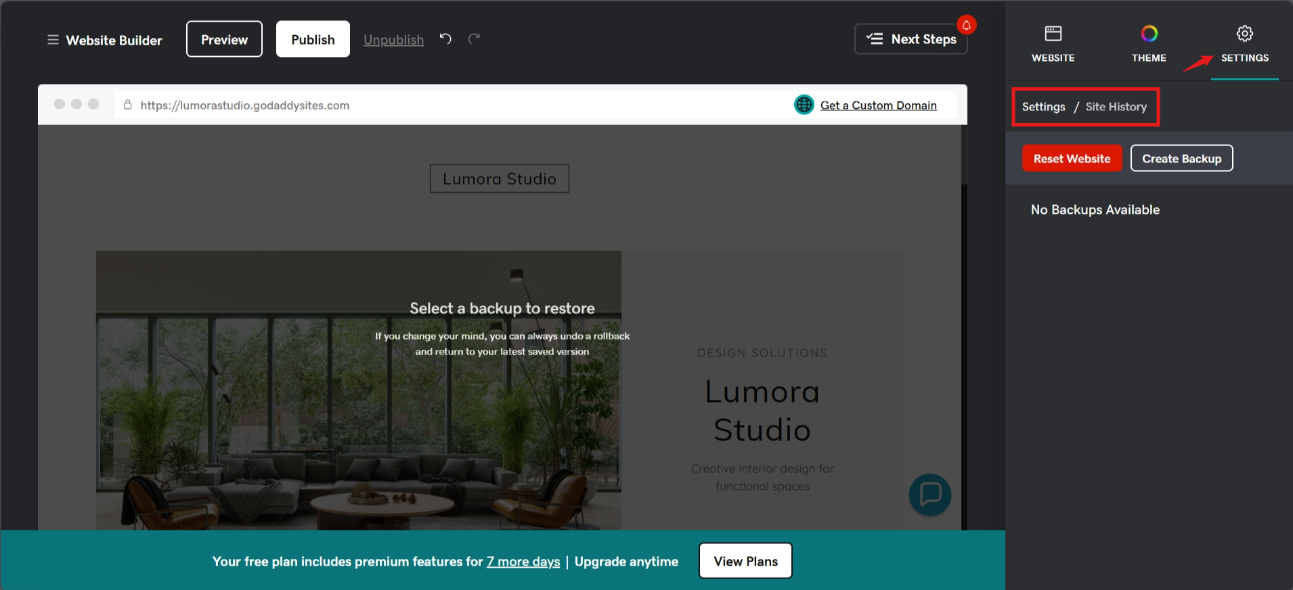Viewport: 1293px width, 590px height.
Task: Open the Website Builder hamburger menu
Action: click(x=53, y=40)
